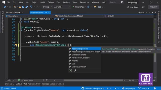Click the Hot Reload refresh icon
161x90 pixels.
pyautogui.click(x=88, y=7)
